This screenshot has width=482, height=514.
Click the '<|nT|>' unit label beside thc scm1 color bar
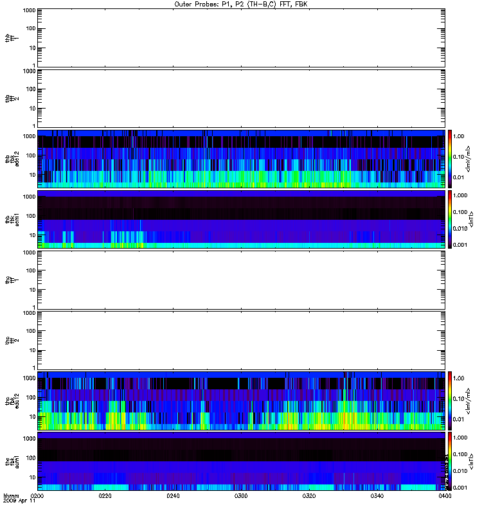point(471,461)
